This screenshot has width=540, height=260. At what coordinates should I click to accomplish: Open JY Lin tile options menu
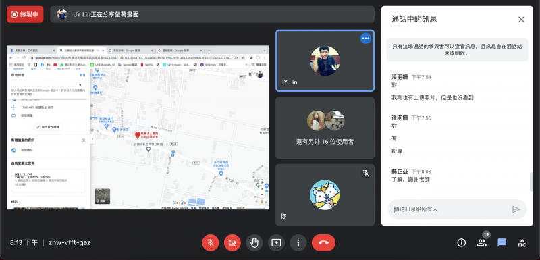(x=366, y=38)
